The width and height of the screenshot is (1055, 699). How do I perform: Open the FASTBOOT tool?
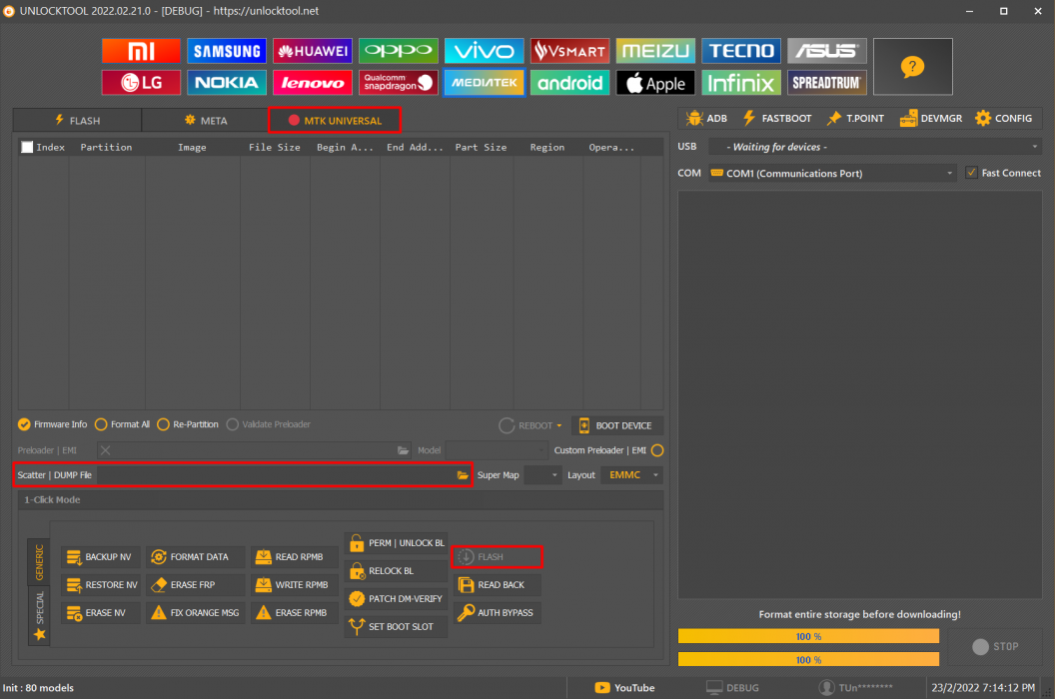pos(777,119)
